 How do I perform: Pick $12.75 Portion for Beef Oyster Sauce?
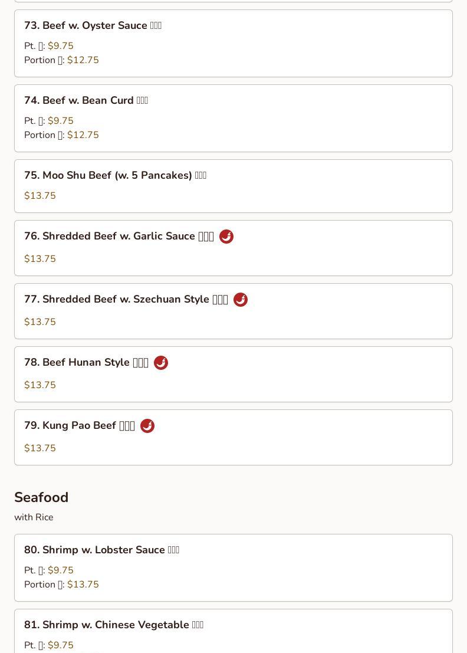pyautogui.click(x=83, y=60)
